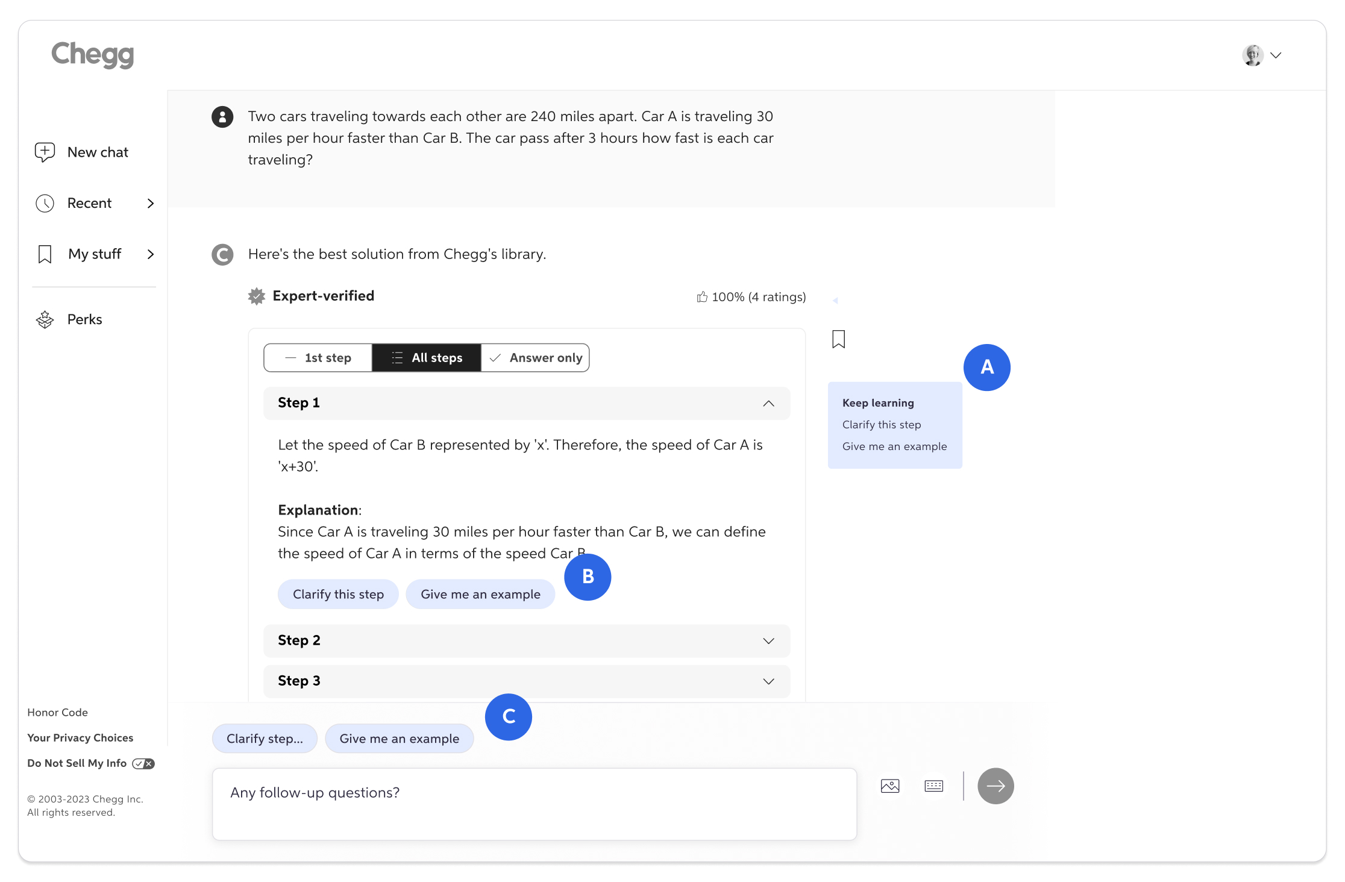The height and width of the screenshot is (882, 1345).
Task: Click the 100% (4 ratings) text
Action: pos(759,297)
